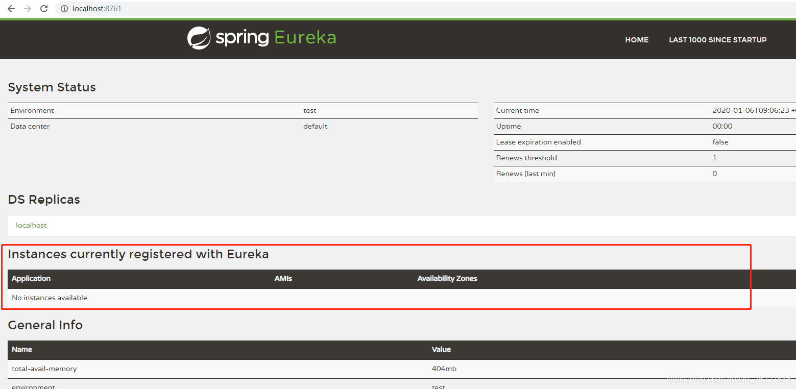Open LAST 1000 SINCE STARTUP view

(x=717, y=39)
